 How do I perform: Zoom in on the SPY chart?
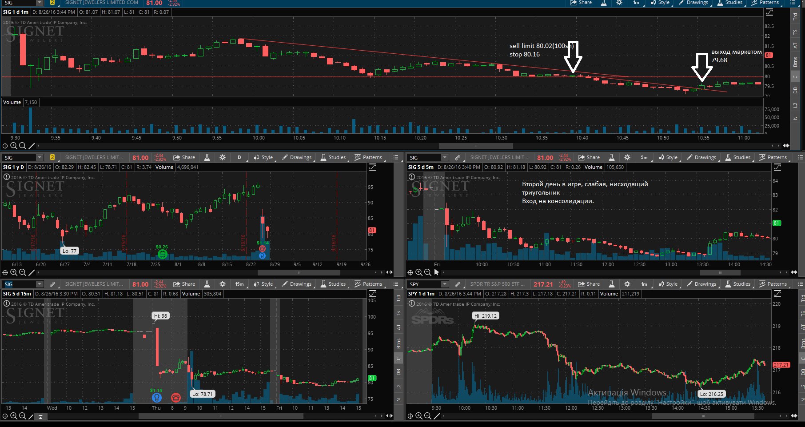pyautogui.click(x=419, y=416)
